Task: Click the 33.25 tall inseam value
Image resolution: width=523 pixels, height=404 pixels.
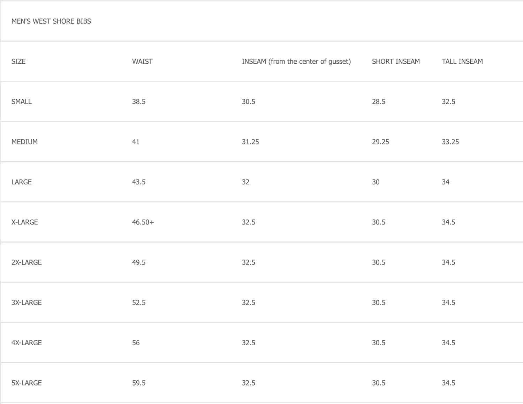Action: [450, 142]
